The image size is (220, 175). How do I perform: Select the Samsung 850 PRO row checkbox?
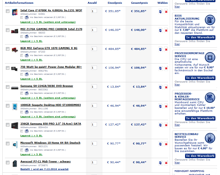(8, 125)
